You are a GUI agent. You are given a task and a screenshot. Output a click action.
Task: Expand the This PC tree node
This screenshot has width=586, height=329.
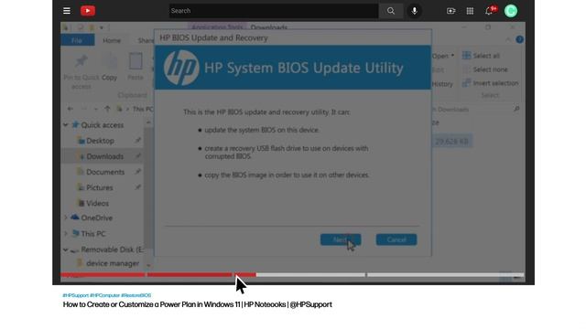pos(66,234)
